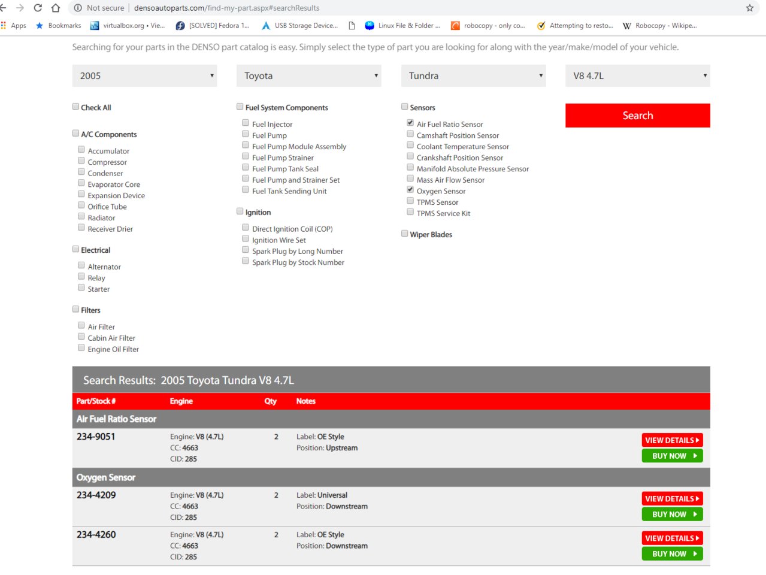This screenshot has width=766, height=575.
Task: Check the Radiator option
Action: (x=81, y=216)
